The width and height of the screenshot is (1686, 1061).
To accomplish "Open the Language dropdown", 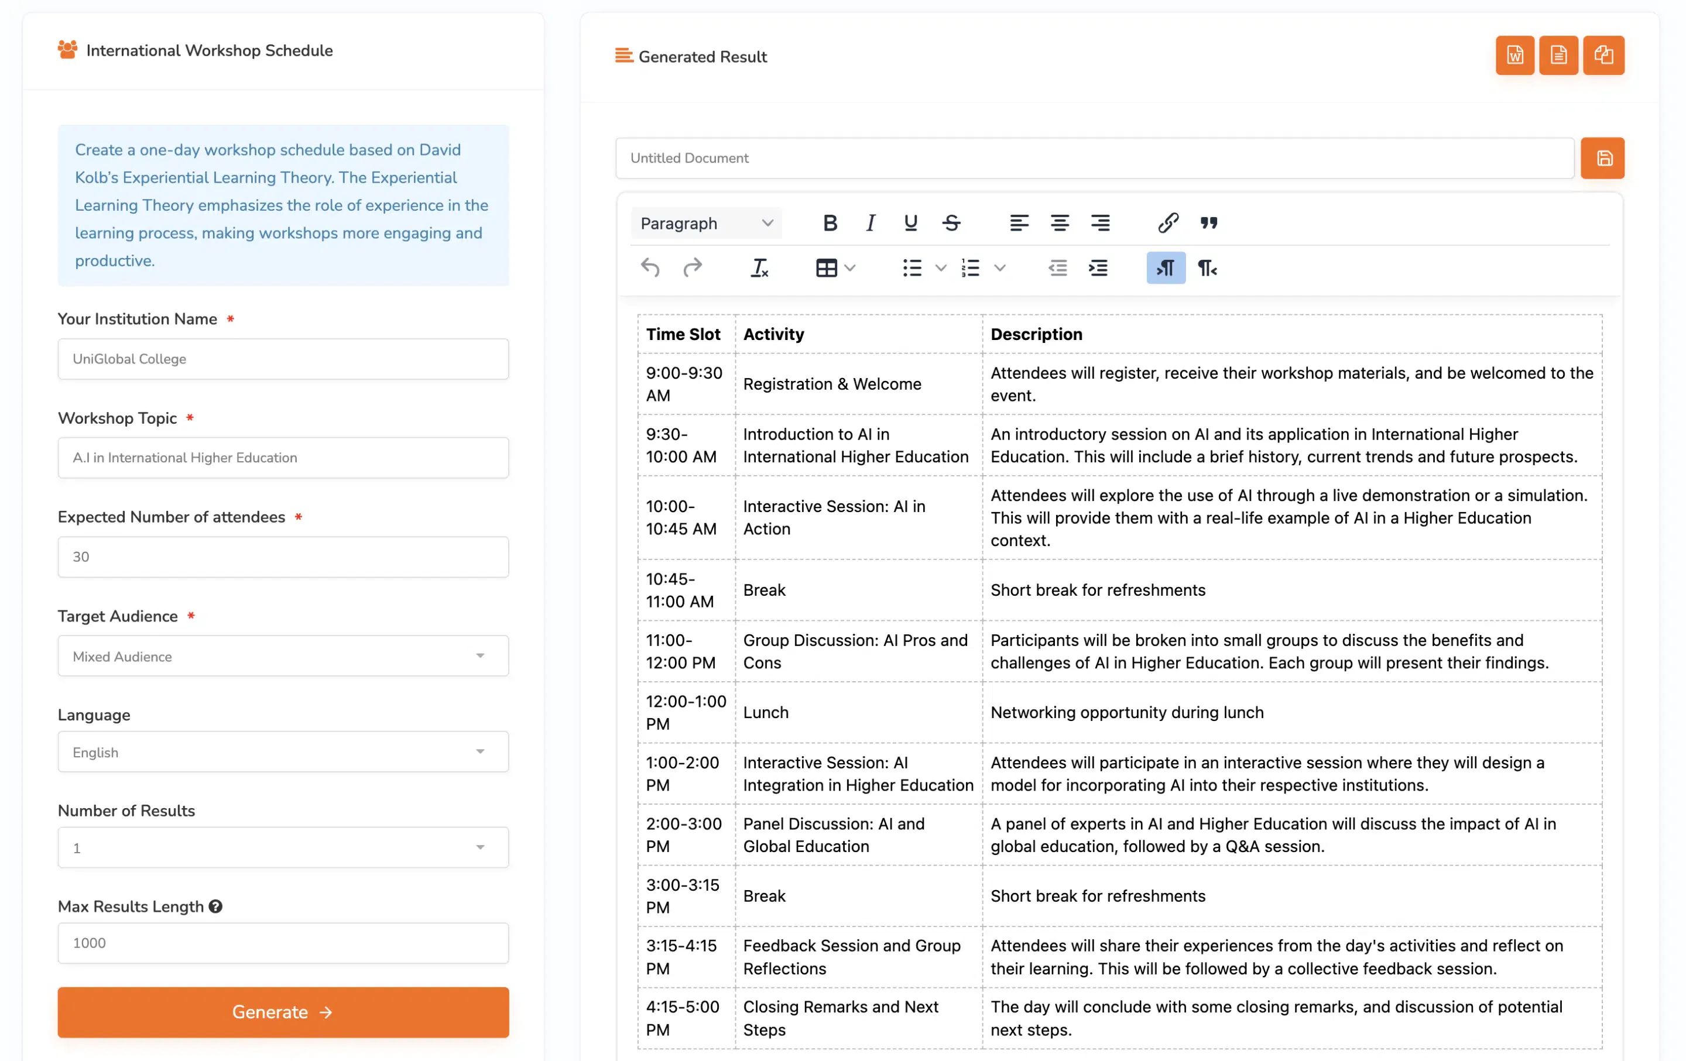I will pyautogui.click(x=283, y=751).
